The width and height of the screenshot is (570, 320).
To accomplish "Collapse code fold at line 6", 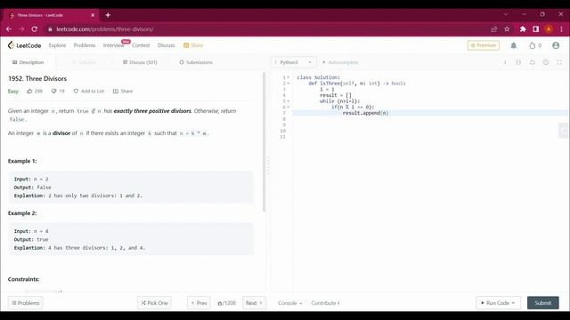I will (x=289, y=108).
